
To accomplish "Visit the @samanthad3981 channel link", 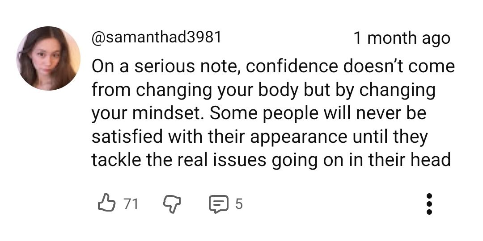I will click(157, 37).
